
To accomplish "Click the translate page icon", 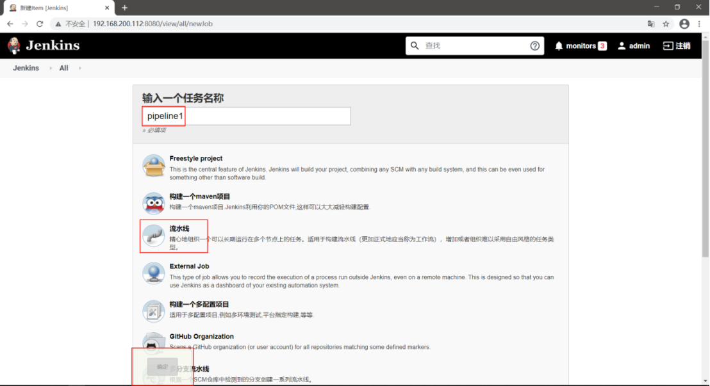I will click(651, 24).
